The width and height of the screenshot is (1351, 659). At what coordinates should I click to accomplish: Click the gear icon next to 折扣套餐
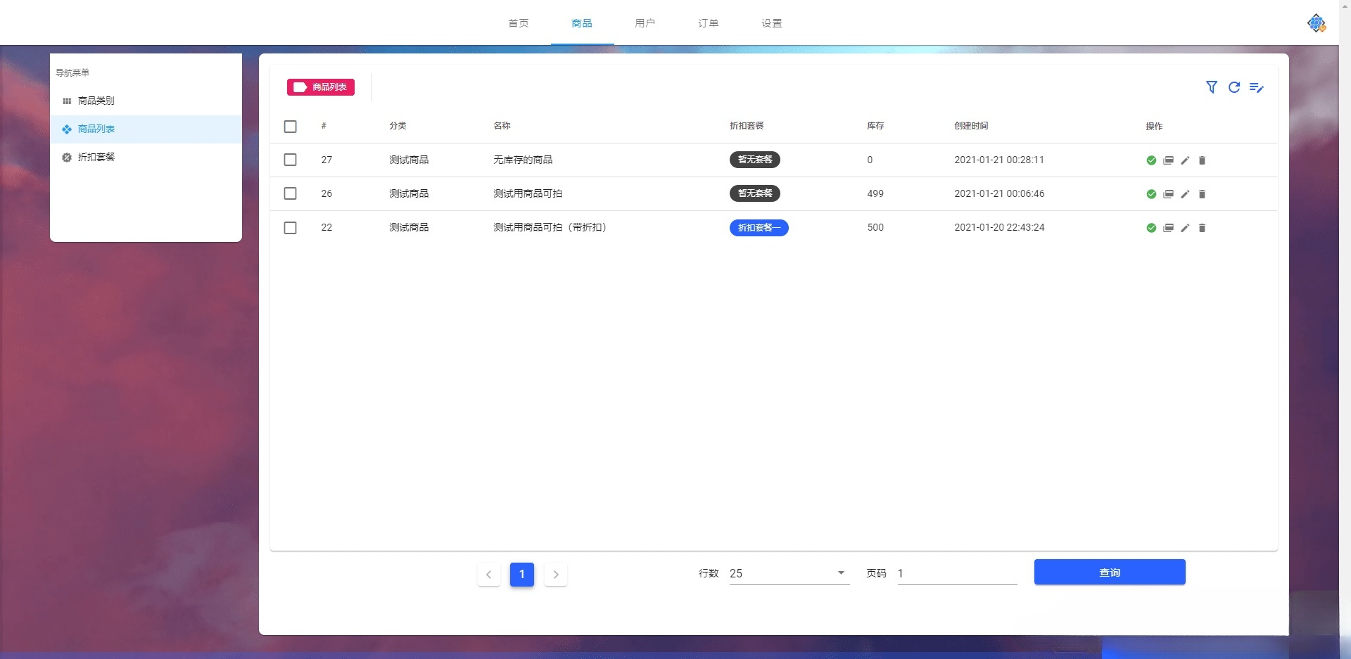(67, 157)
